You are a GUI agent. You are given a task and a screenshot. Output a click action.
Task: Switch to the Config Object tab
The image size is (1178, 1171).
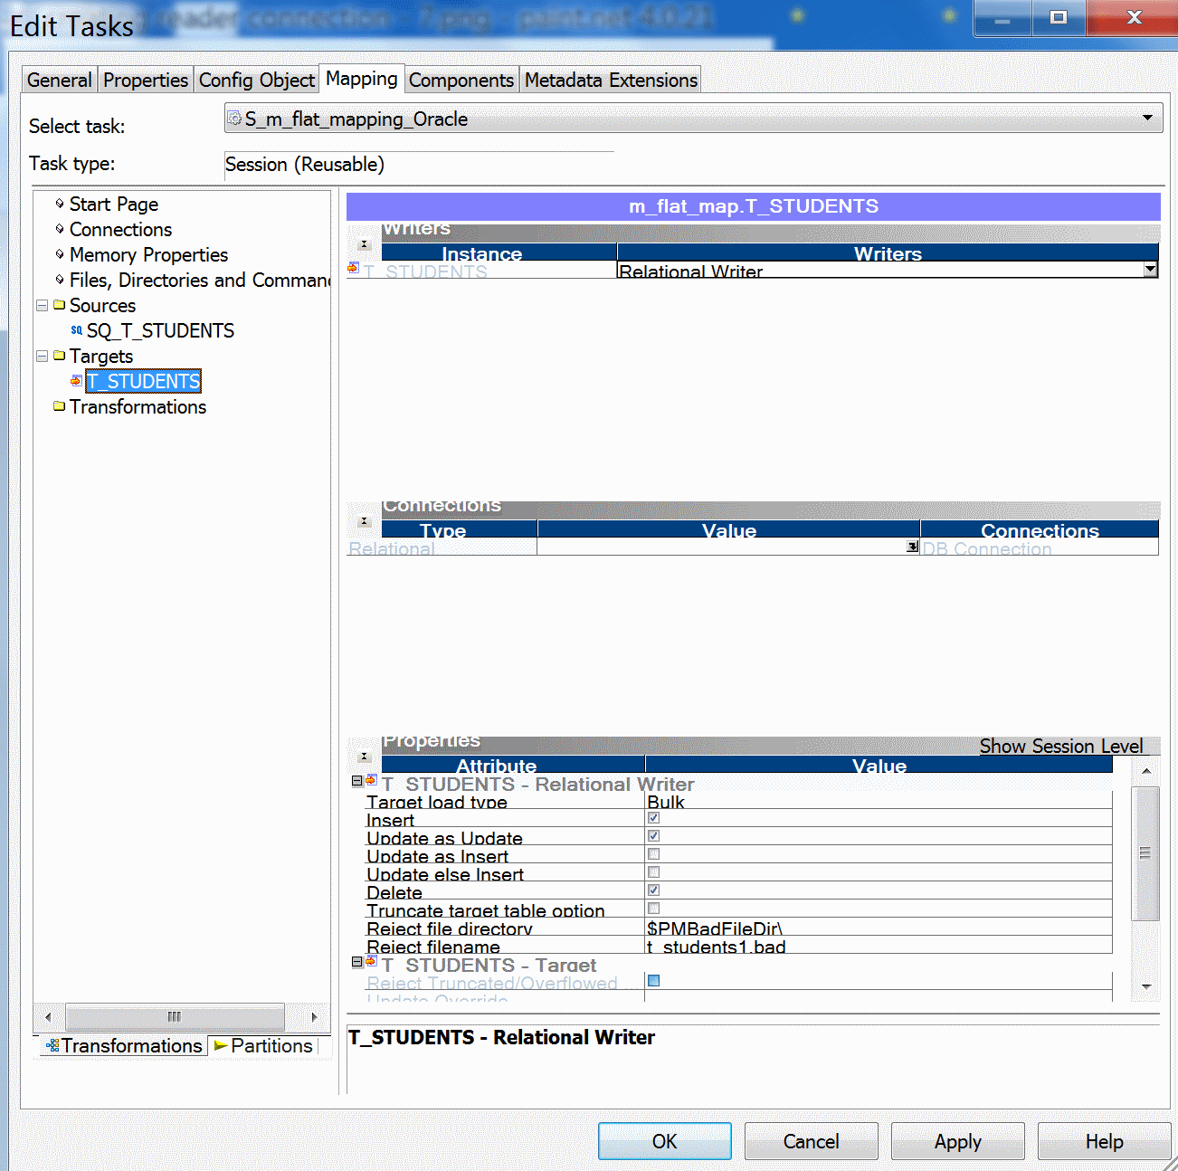[256, 80]
